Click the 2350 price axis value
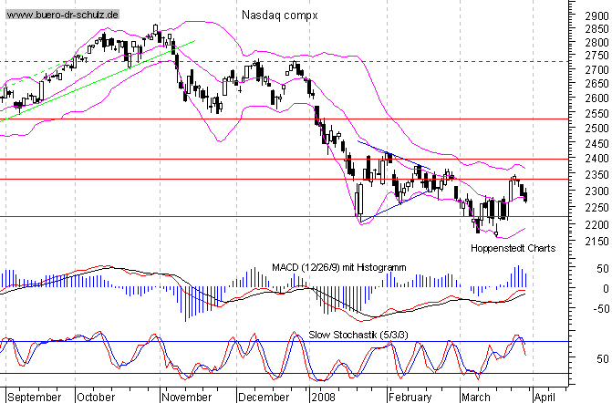Screen dimensions: 612x403 click(596, 175)
